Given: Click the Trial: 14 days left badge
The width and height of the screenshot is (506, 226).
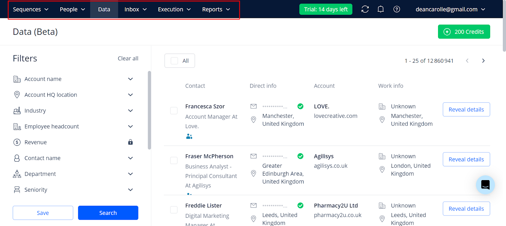Looking at the screenshot, I should [x=325, y=9].
